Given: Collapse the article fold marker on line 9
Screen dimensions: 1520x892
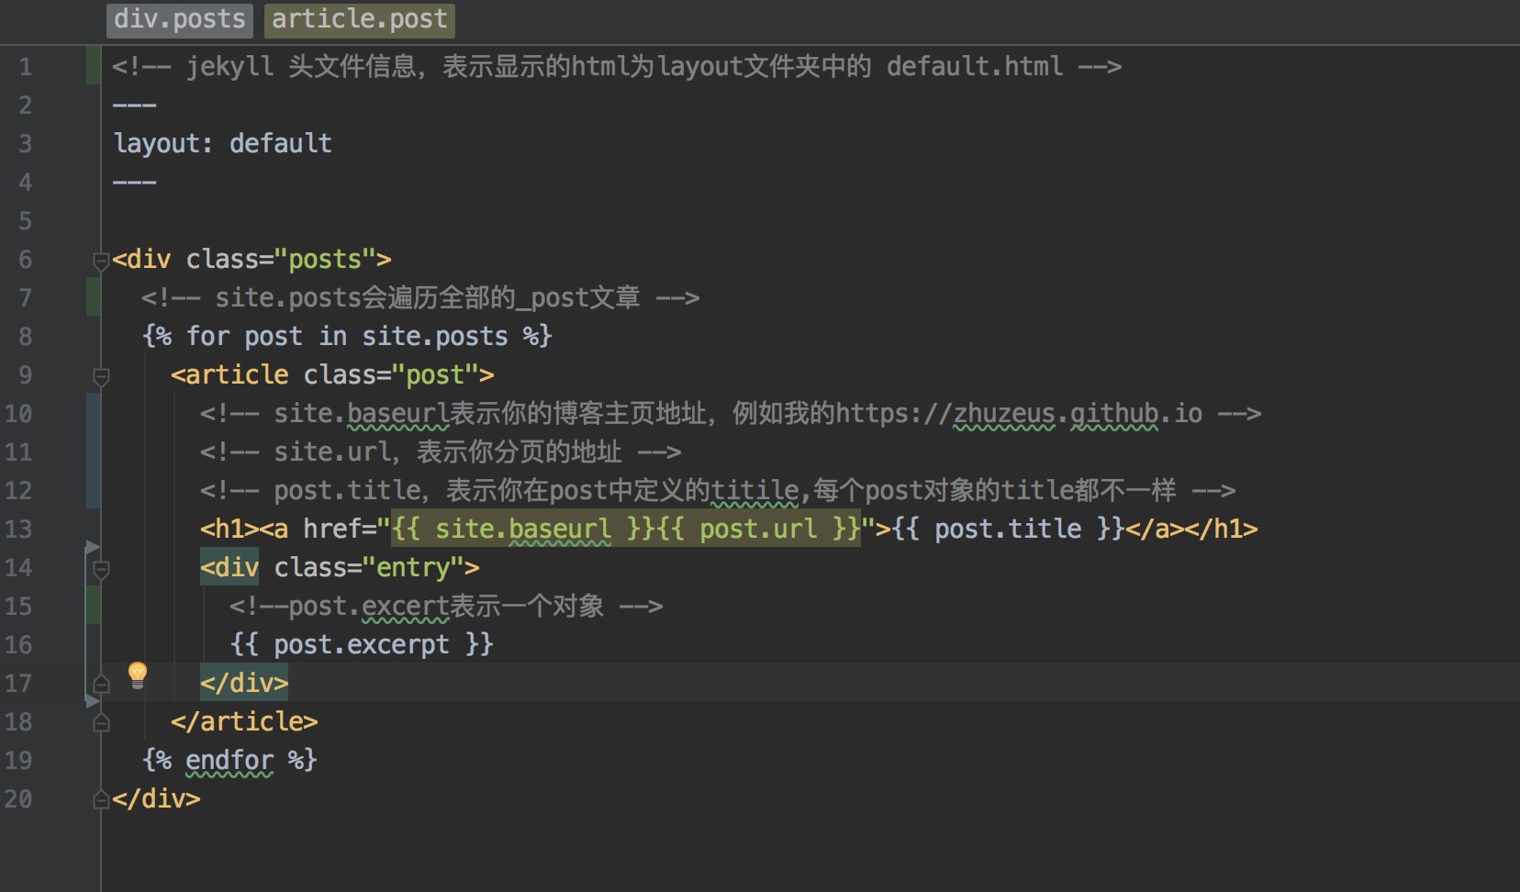Looking at the screenshot, I should coord(101,376).
